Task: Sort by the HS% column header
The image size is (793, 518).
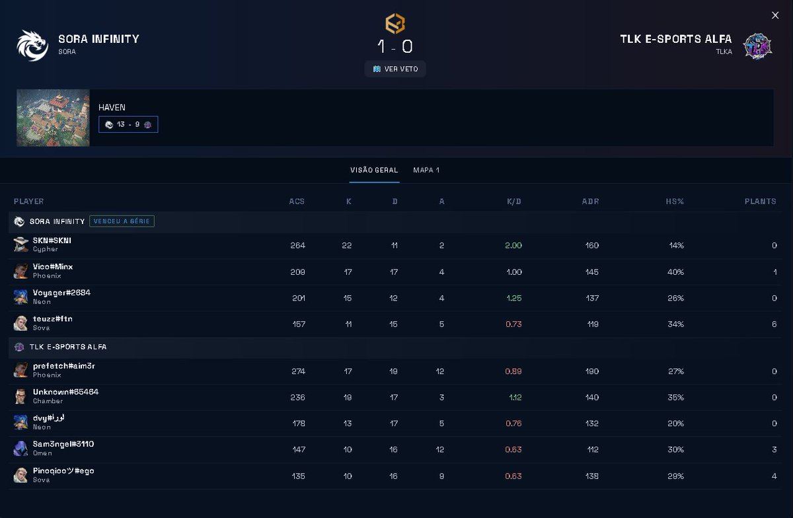Action: (674, 202)
